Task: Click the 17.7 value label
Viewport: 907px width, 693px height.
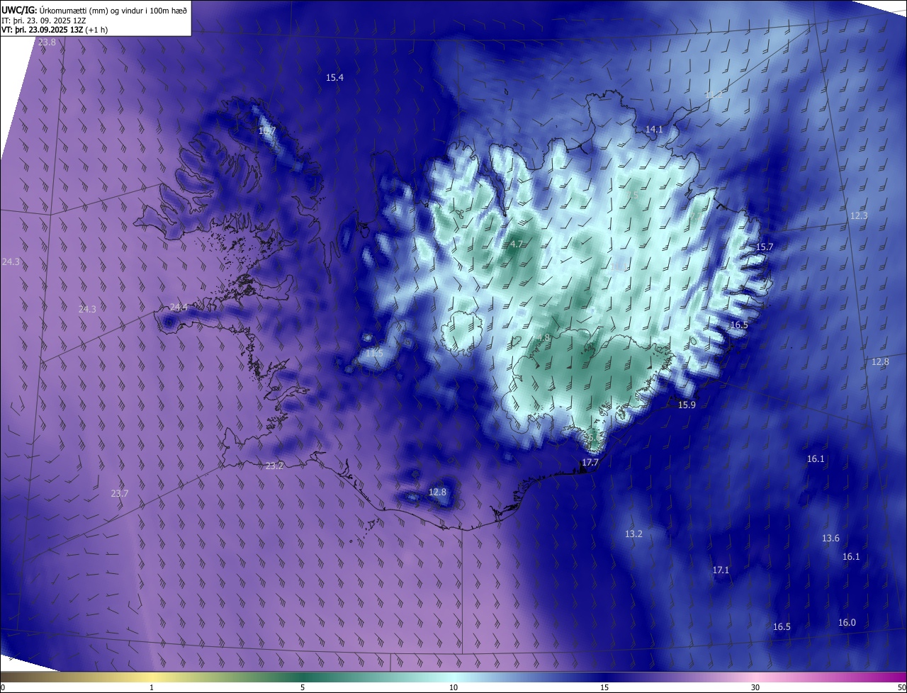Action: point(590,462)
